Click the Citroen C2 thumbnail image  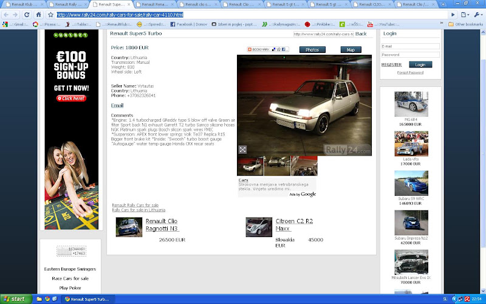(x=259, y=227)
